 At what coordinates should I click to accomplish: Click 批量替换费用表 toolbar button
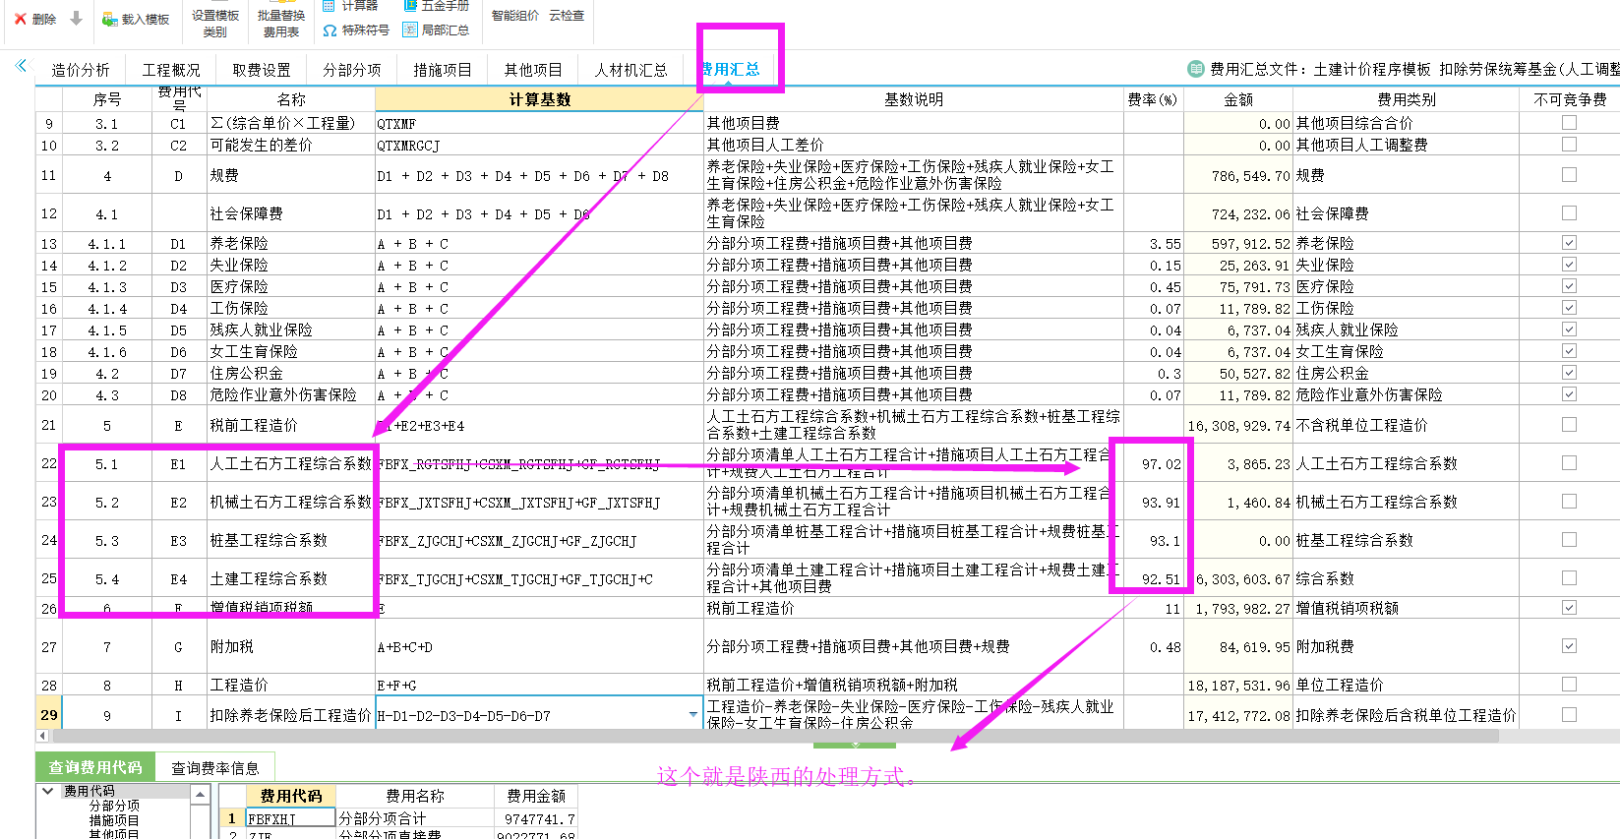281,24
